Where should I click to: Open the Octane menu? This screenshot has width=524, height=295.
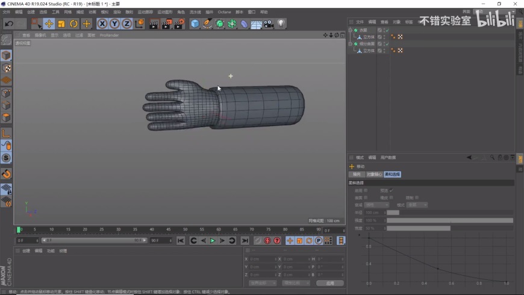tap(224, 12)
